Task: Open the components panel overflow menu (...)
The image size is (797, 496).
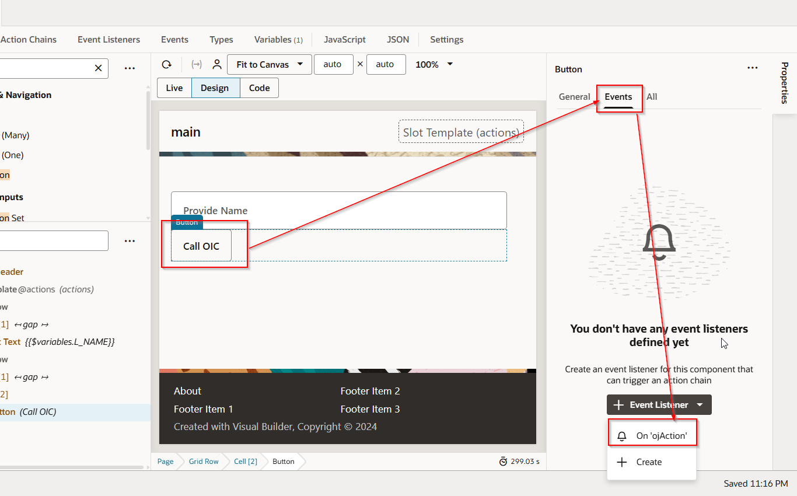Action: pos(130,68)
